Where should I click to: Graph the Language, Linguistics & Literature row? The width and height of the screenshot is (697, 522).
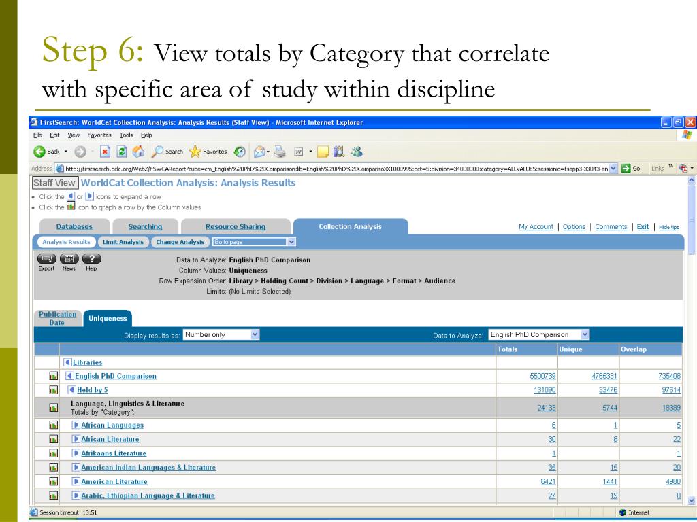pyautogui.click(x=53, y=408)
